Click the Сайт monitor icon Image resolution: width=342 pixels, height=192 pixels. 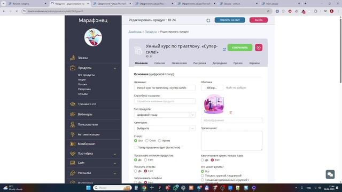point(73,163)
